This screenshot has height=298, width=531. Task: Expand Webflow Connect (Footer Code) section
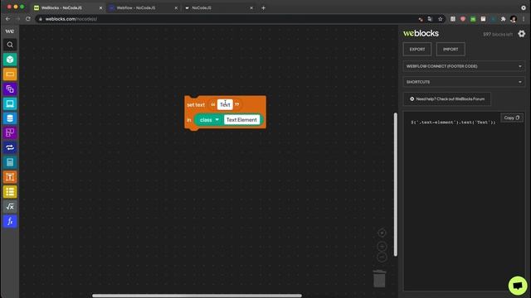pos(464,66)
